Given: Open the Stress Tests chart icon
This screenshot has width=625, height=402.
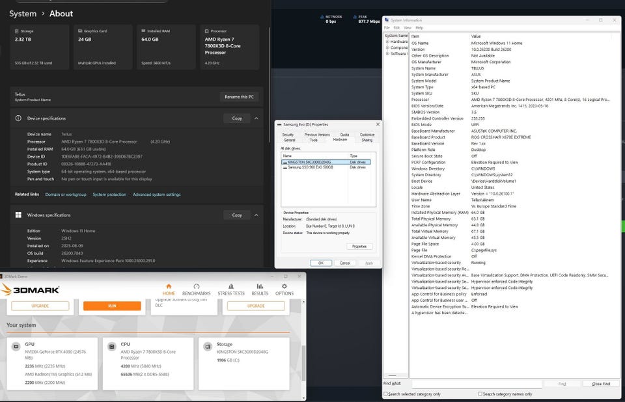Looking at the screenshot, I should click(x=230, y=286).
